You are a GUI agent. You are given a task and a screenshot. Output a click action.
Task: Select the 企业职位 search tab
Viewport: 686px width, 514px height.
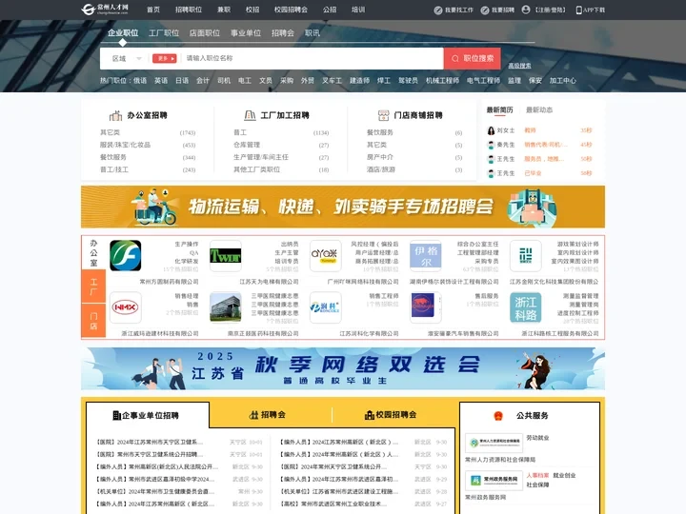123,32
